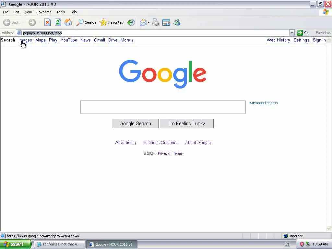Click the address bar URL field
This screenshot has width=332, height=249.
point(156,33)
